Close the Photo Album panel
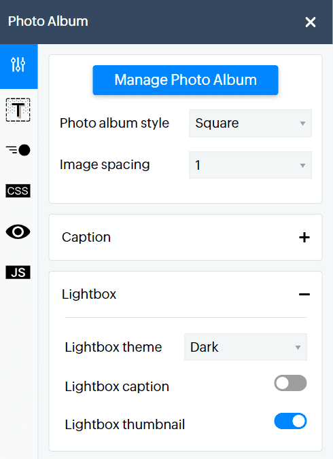 [311, 22]
